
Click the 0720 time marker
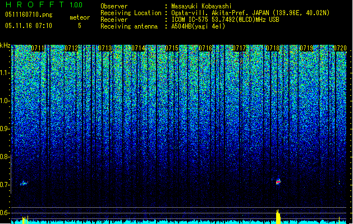tap(340, 48)
